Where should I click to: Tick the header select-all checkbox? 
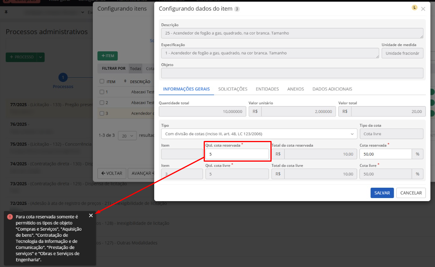coord(102,81)
